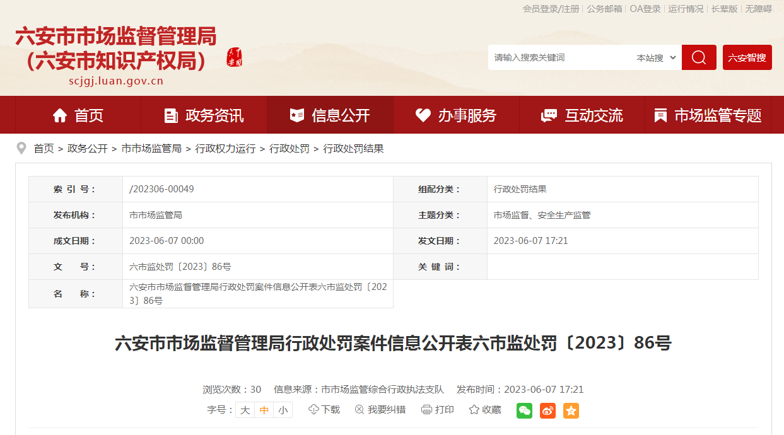Switch to 长辈版 mode
Image resolution: width=784 pixels, height=435 pixels.
point(724,9)
